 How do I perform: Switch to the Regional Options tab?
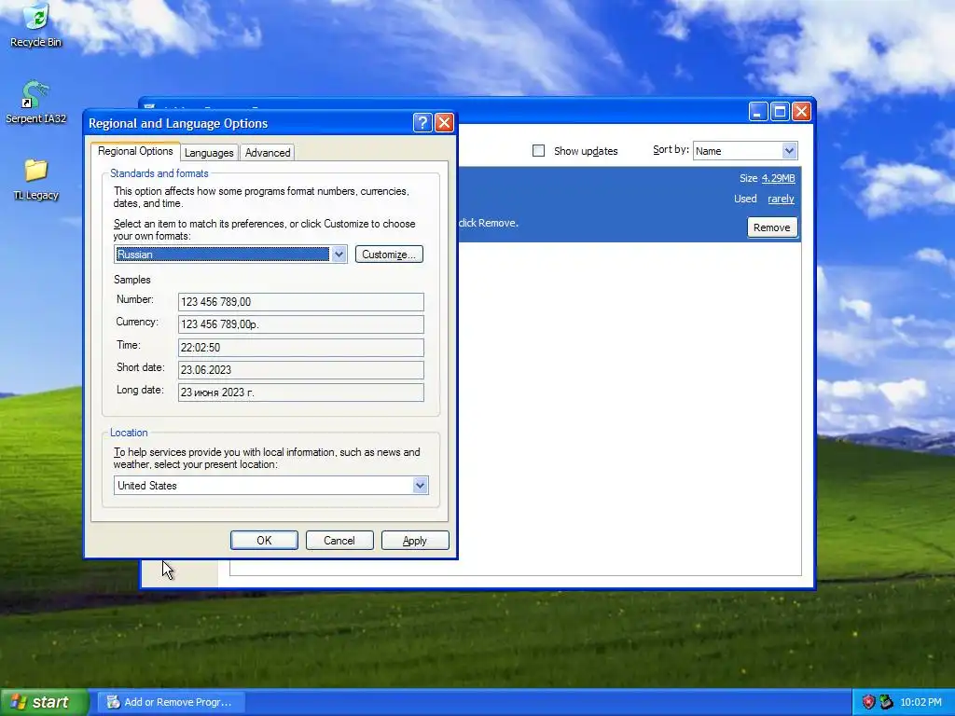click(x=135, y=151)
